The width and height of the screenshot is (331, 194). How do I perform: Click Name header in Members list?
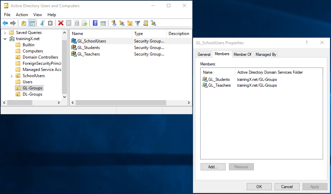coord(218,72)
